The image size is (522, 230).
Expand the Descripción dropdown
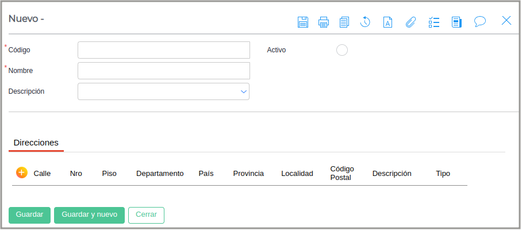pos(243,91)
